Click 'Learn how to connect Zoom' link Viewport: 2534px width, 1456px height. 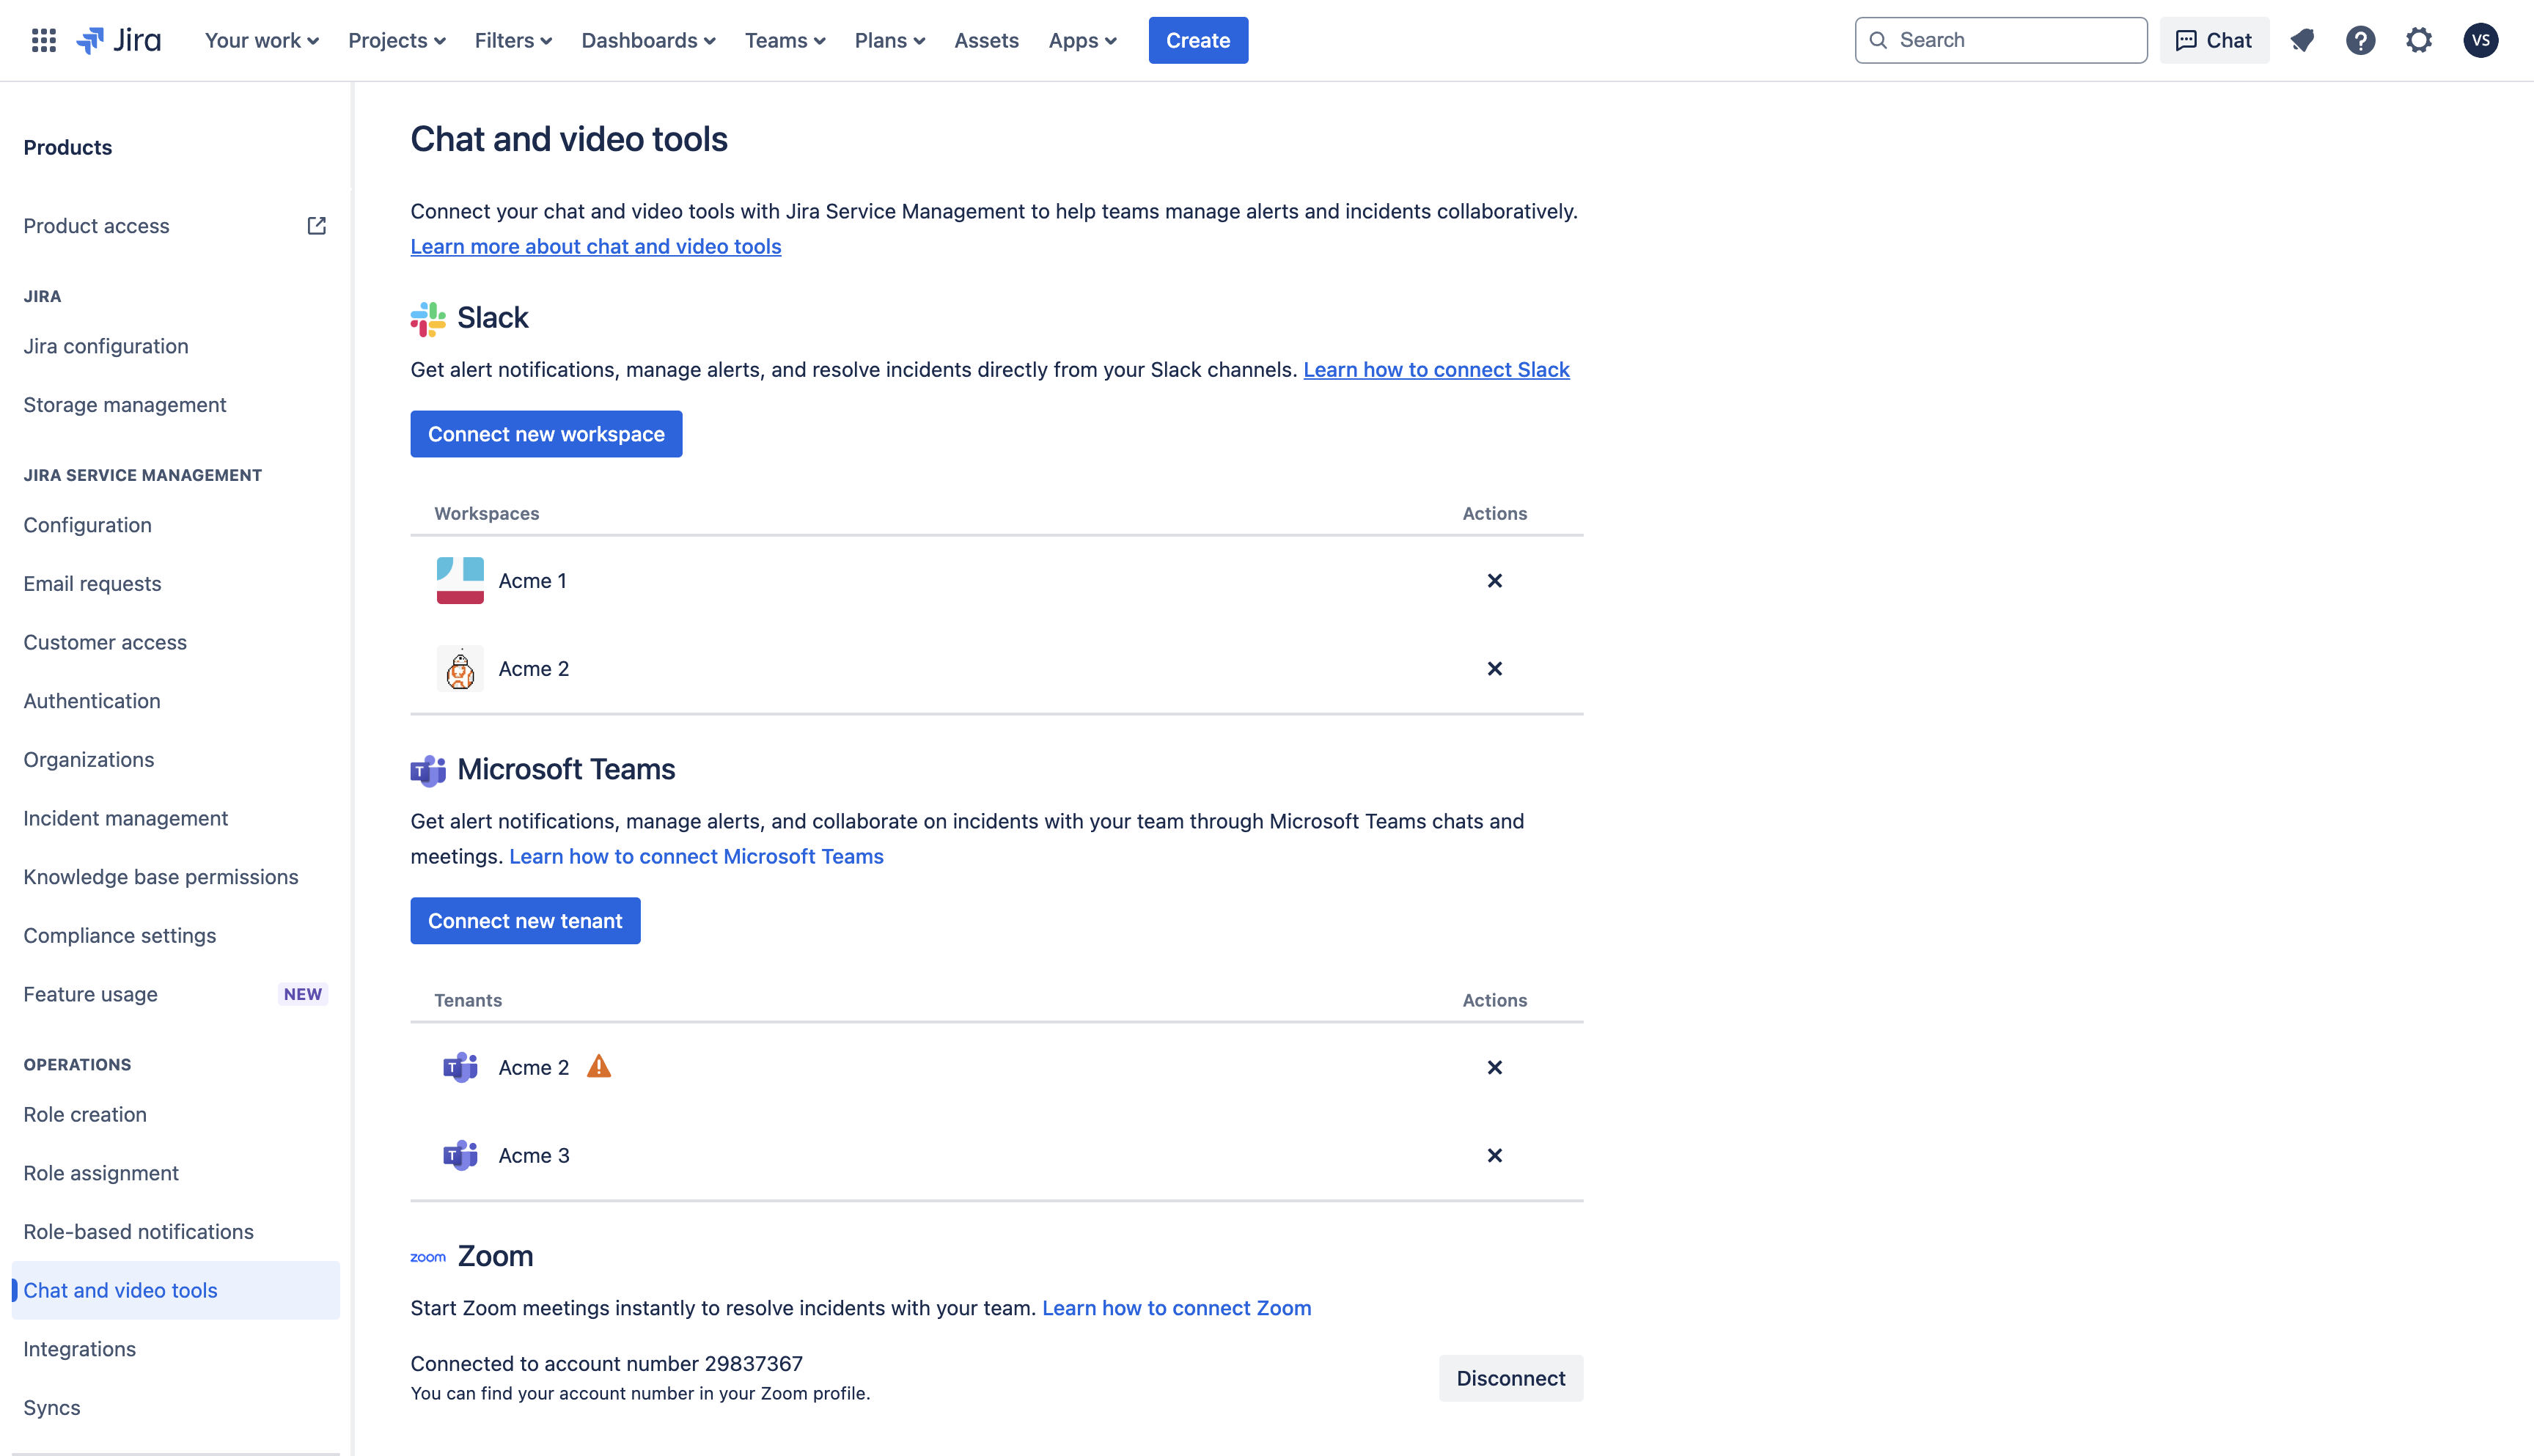(x=1177, y=1306)
